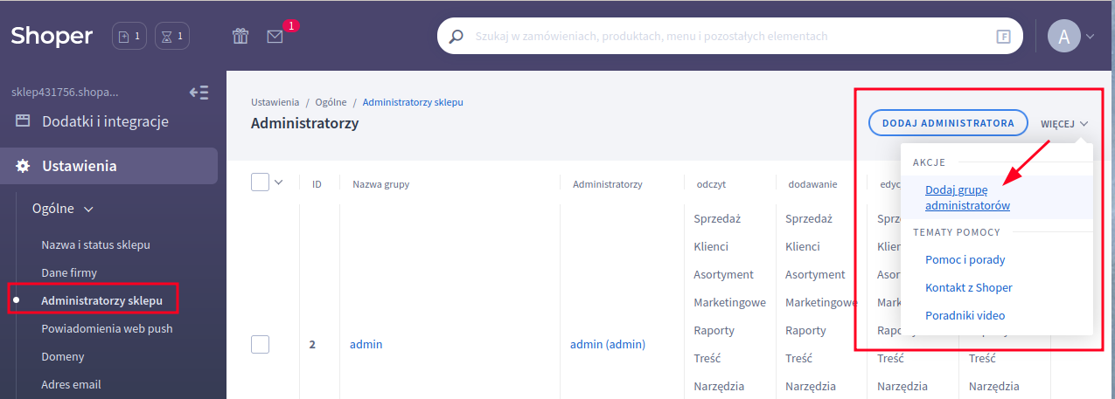Click the magnifier search icon
Screen dimensions: 1115x399
pyautogui.click(x=456, y=37)
